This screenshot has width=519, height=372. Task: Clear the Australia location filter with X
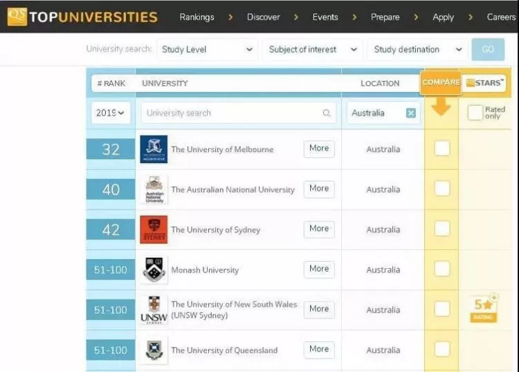pyautogui.click(x=411, y=113)
